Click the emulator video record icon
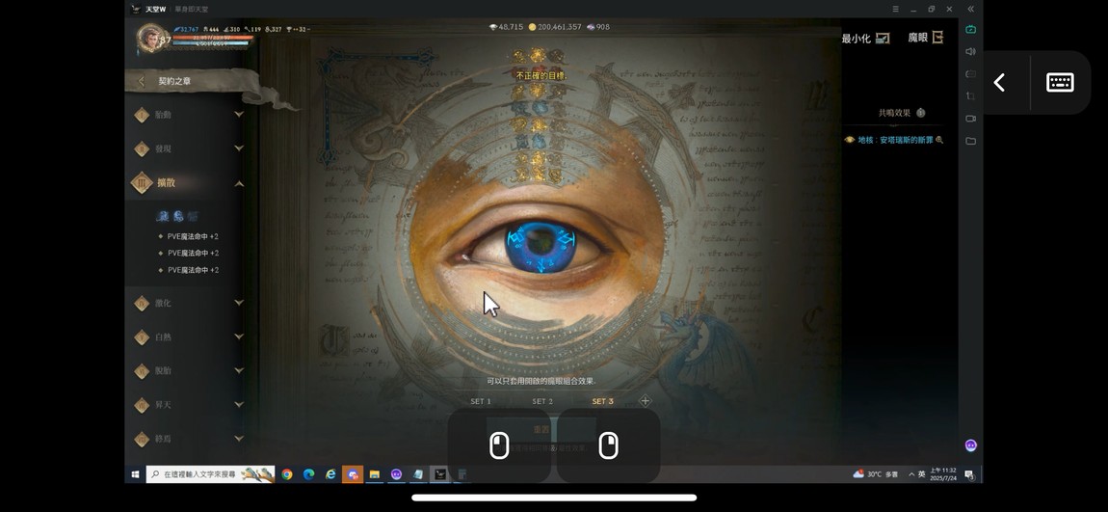This screenshot has width=1108, height=512. pos(970,119)
